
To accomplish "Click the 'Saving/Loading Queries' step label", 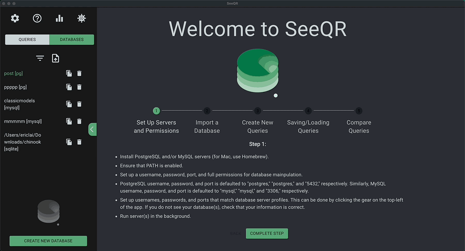I will pos(308,126).
